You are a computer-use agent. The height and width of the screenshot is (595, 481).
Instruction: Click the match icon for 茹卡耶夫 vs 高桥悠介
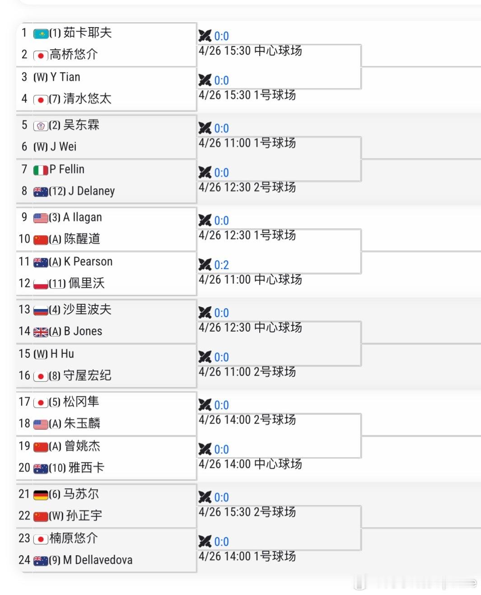(x=205, y=36)
